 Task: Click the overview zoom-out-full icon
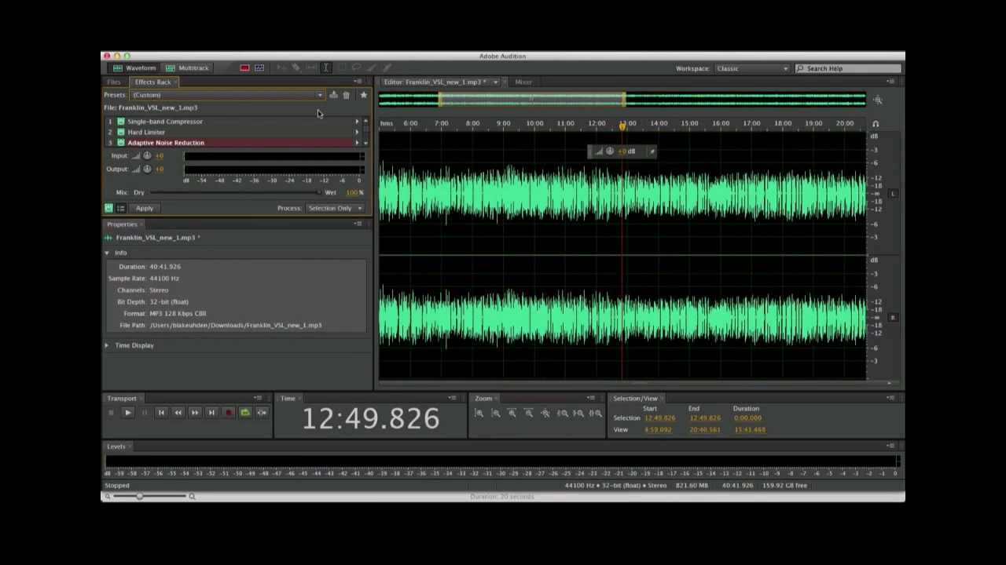pos(878,100)
